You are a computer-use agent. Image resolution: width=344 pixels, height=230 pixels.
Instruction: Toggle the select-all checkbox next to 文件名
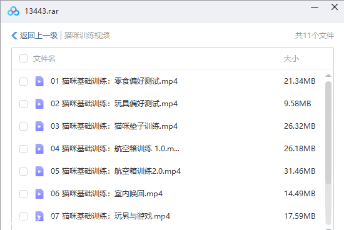24,59
